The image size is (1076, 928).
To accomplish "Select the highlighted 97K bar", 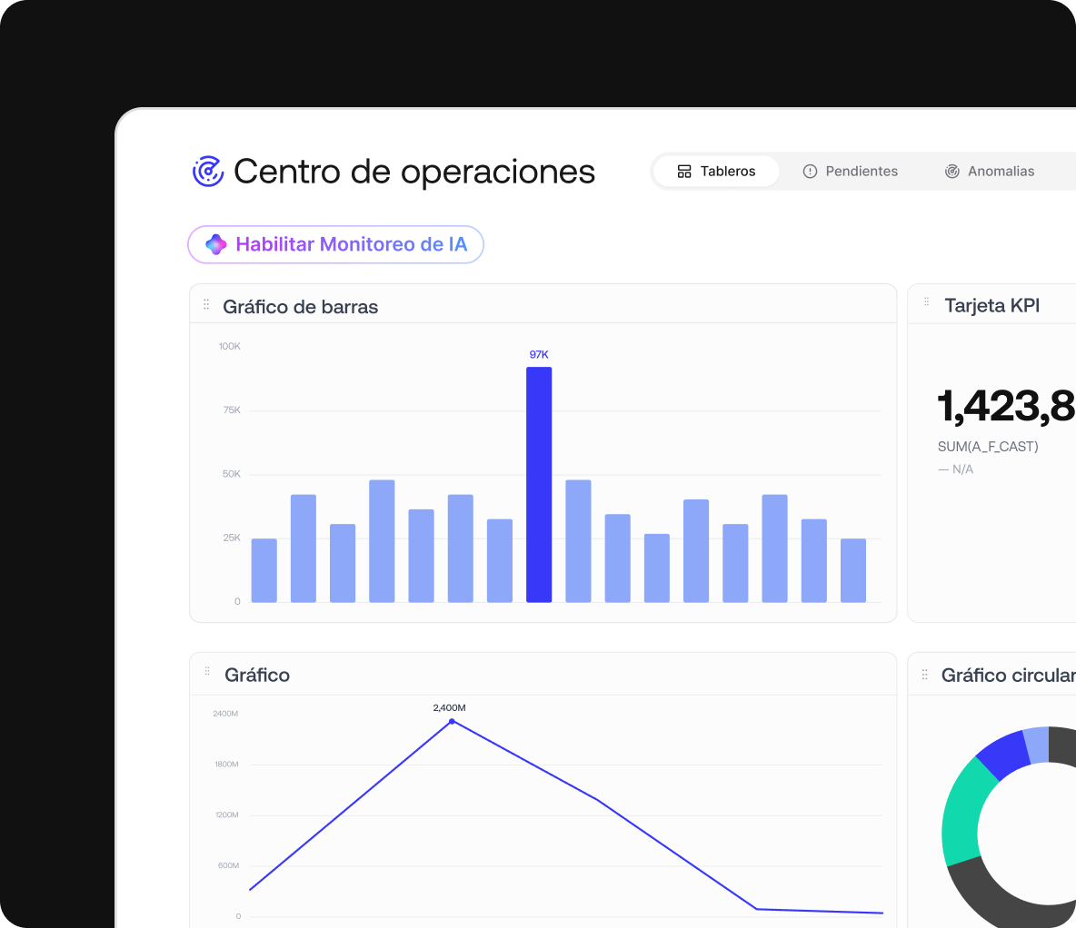I will click(x=539, y=485).
